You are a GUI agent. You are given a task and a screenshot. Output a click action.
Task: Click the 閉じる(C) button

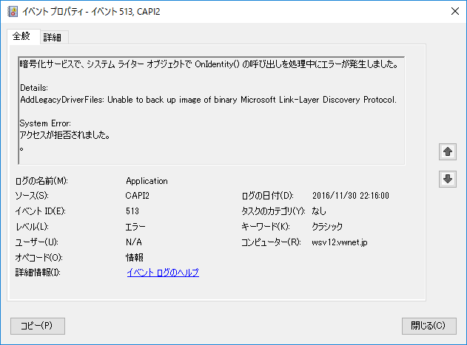point(429,326)
